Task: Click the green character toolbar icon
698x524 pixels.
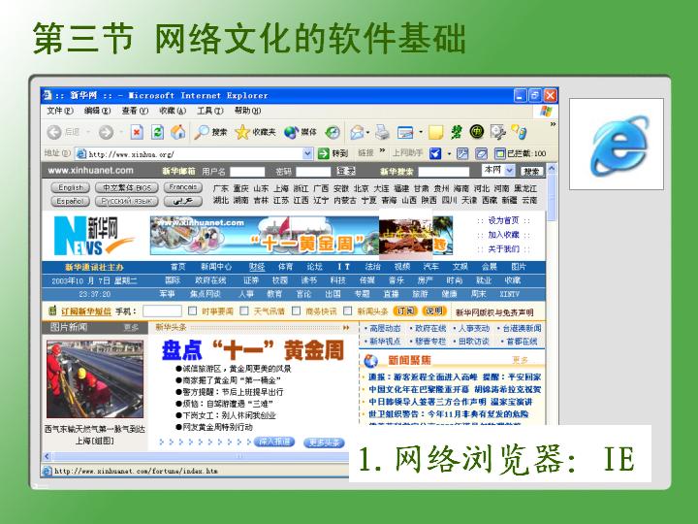Action: pyautogui.click(x=457, y=132)
